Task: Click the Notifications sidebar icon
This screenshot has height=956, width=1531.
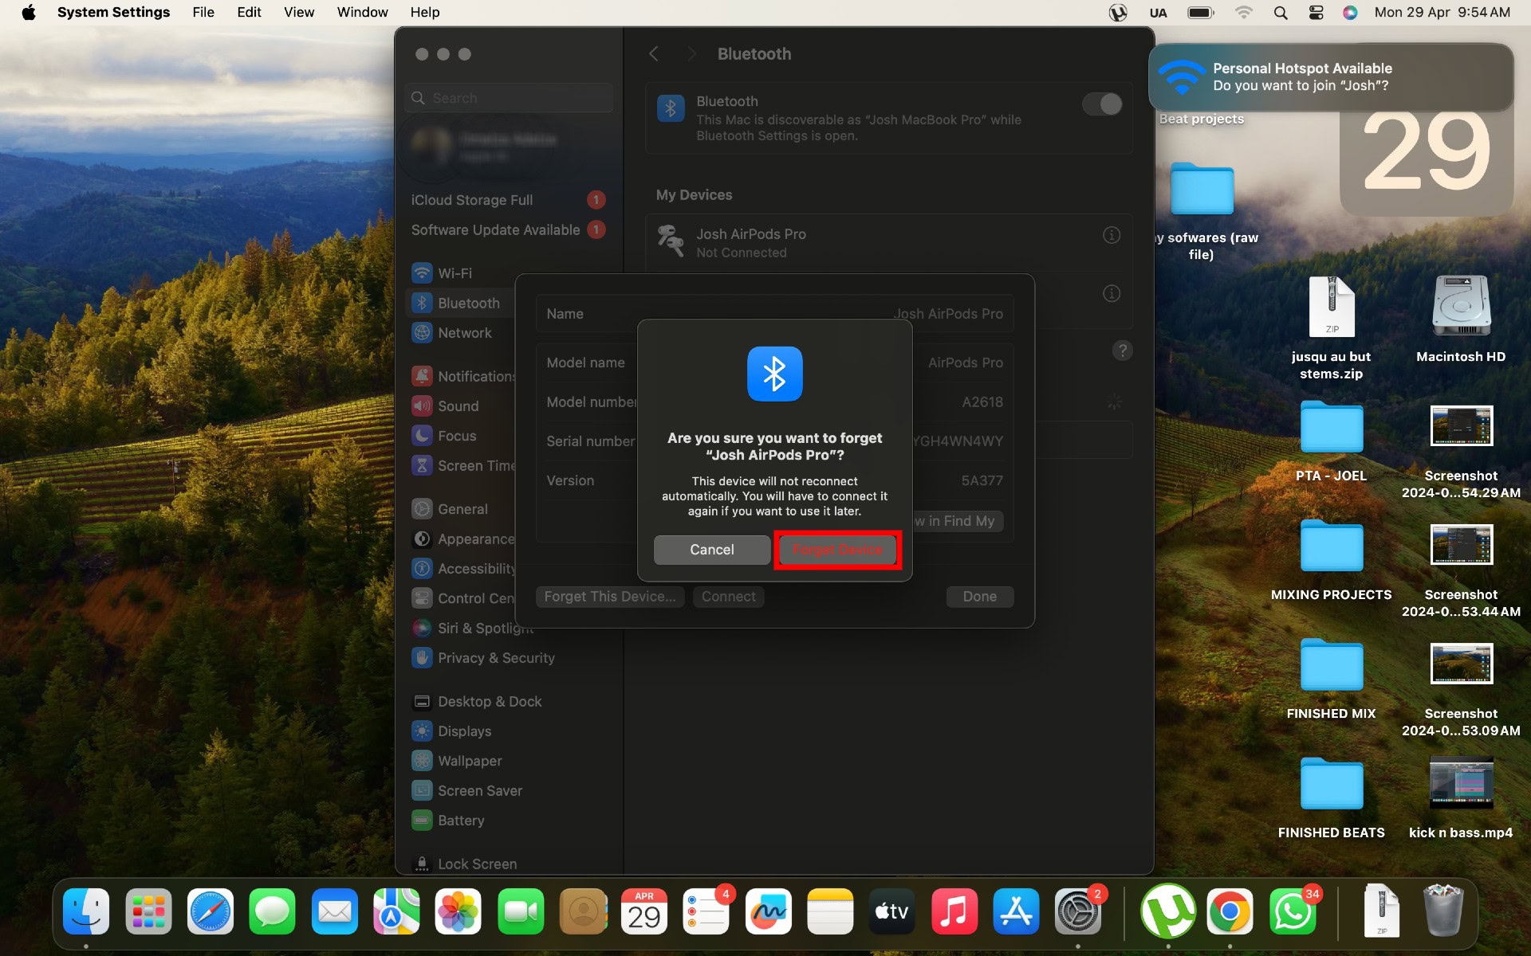Action: [x=422, y=375]
